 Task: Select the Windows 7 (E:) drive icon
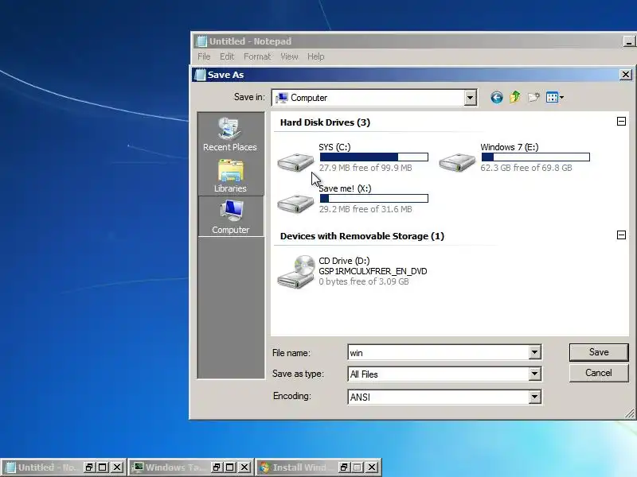pyautogui.click(x=457, y=162)
